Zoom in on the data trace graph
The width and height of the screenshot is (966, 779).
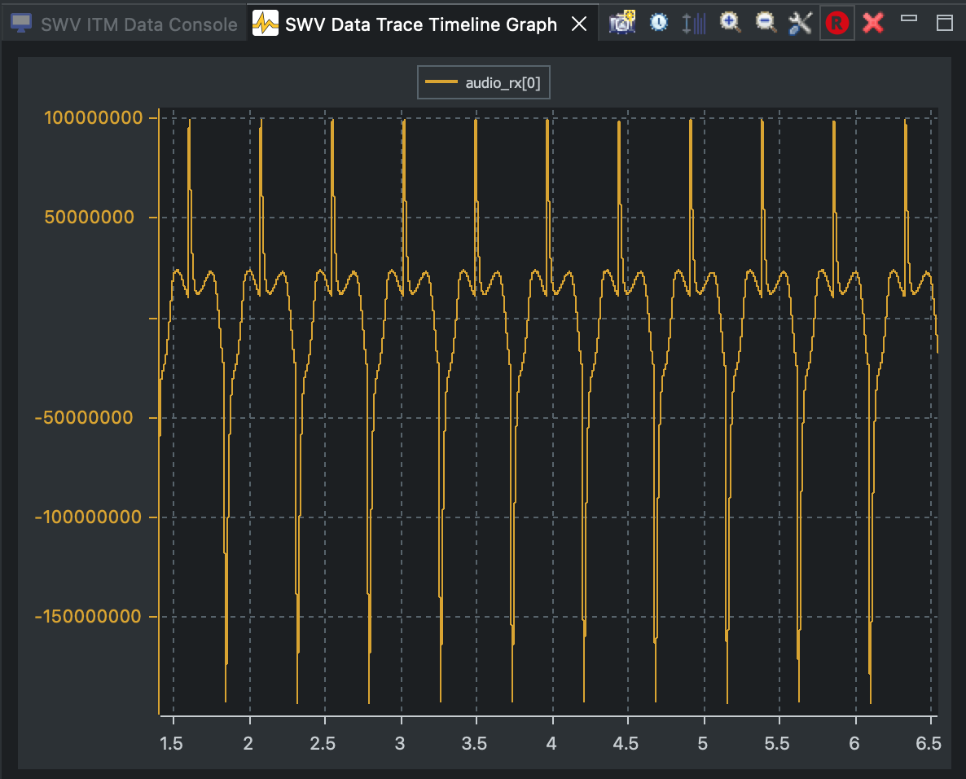tap(729, 23)
